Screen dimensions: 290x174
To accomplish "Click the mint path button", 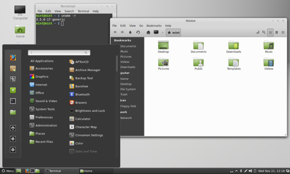I will click(173, 33).
